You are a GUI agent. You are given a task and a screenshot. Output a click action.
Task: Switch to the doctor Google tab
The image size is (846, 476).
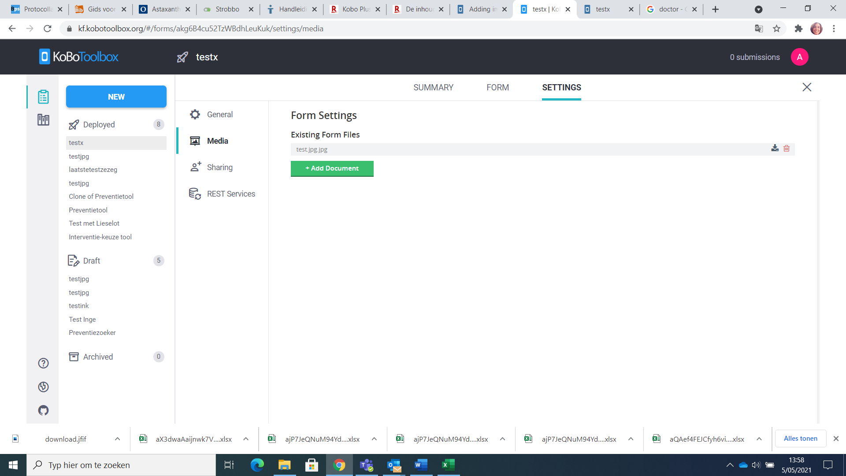(672, 9)
